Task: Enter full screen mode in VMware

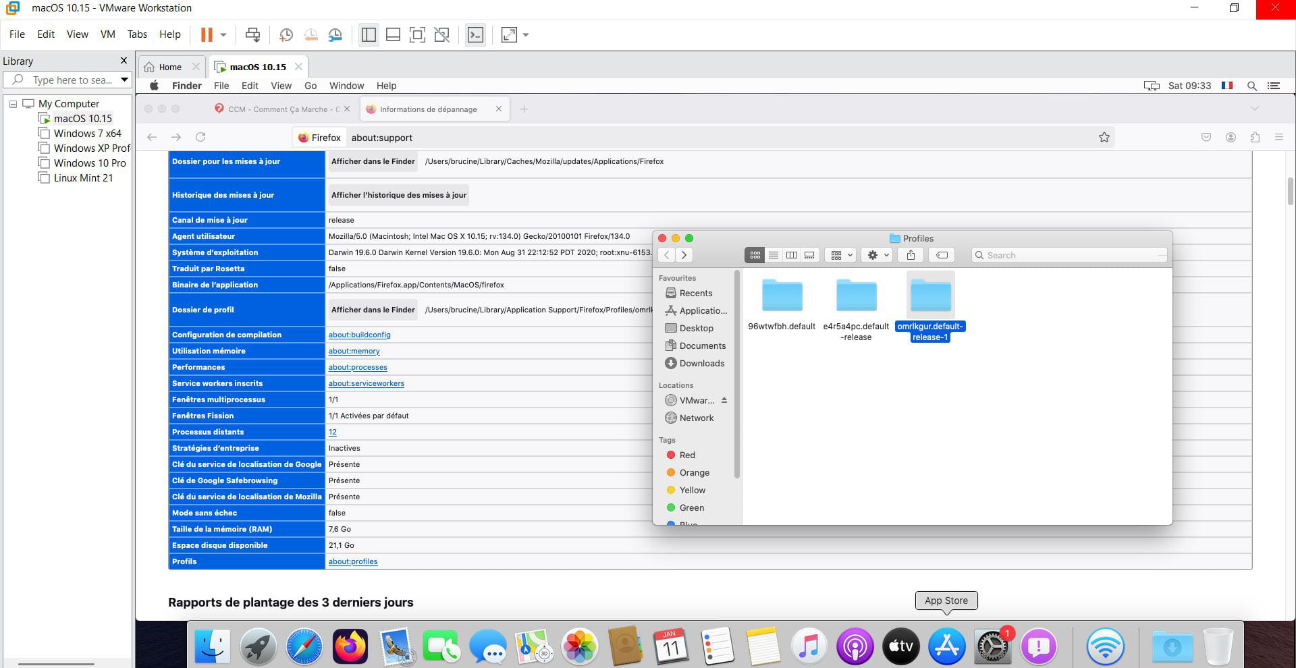Action: tap(417, 34)
